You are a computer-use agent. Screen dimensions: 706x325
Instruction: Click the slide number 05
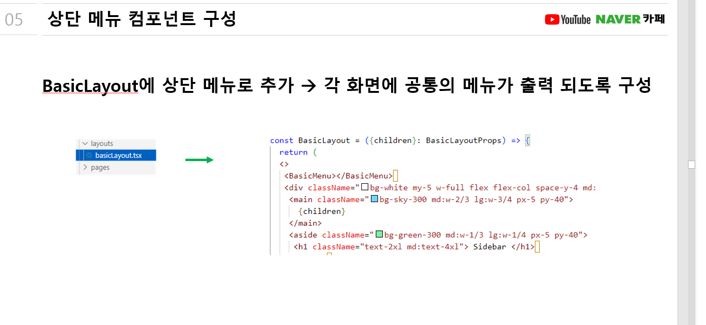click(14, 20)
